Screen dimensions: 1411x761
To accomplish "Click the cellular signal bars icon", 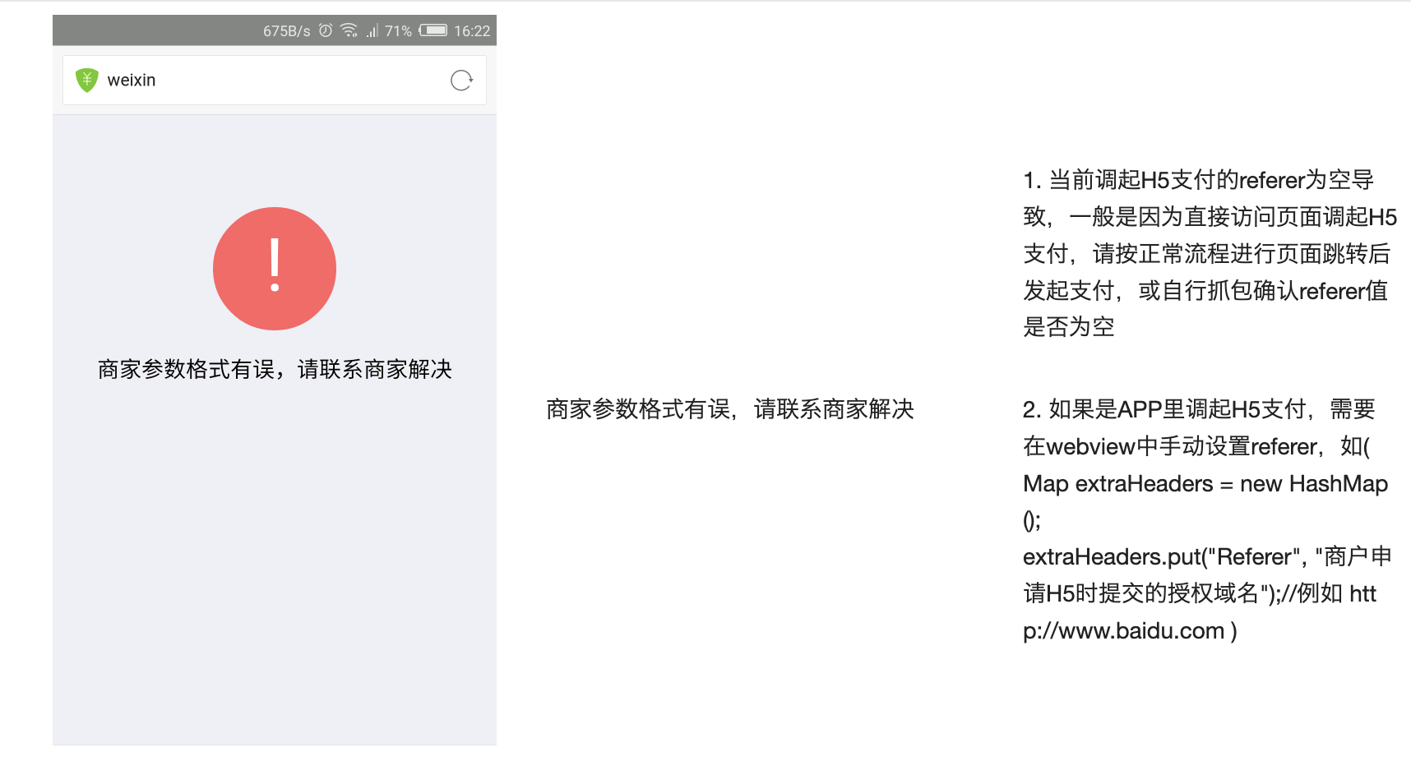I will (x=372, y=30).
